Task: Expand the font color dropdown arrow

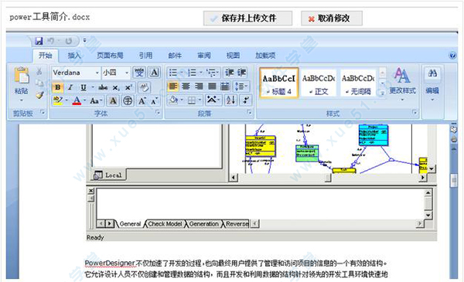Action: pos(84,100)
